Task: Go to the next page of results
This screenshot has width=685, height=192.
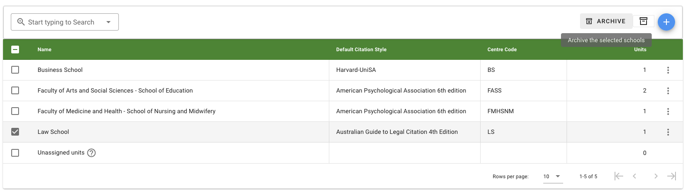Action: [x=656, y=176]
